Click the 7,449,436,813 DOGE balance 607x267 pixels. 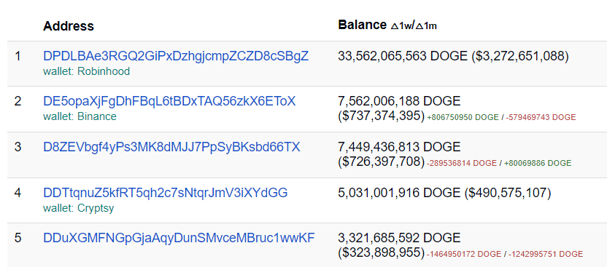point(399,147)
